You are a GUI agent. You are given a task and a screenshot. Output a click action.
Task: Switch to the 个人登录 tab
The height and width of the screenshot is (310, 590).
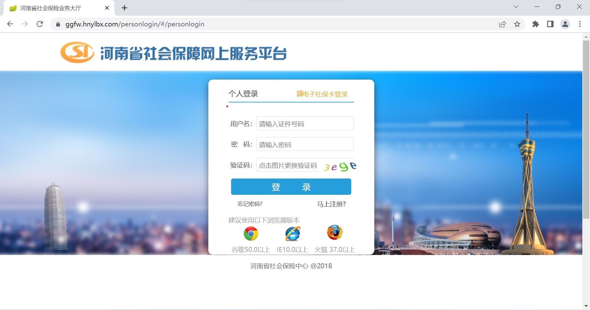tap(243, 94)
